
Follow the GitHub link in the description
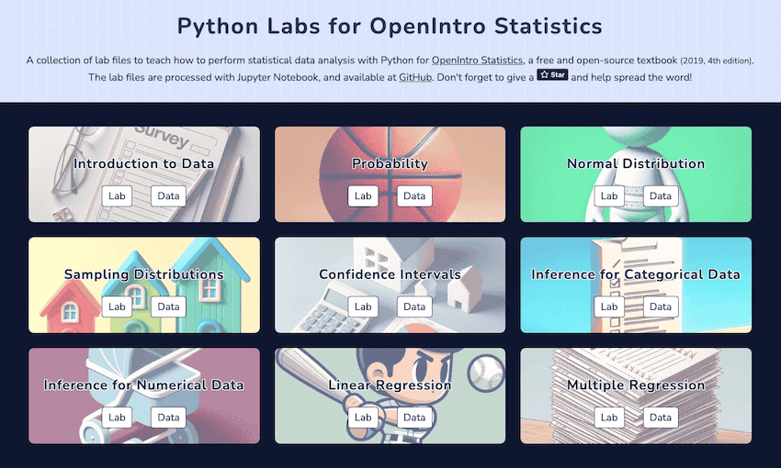point(415,77)
